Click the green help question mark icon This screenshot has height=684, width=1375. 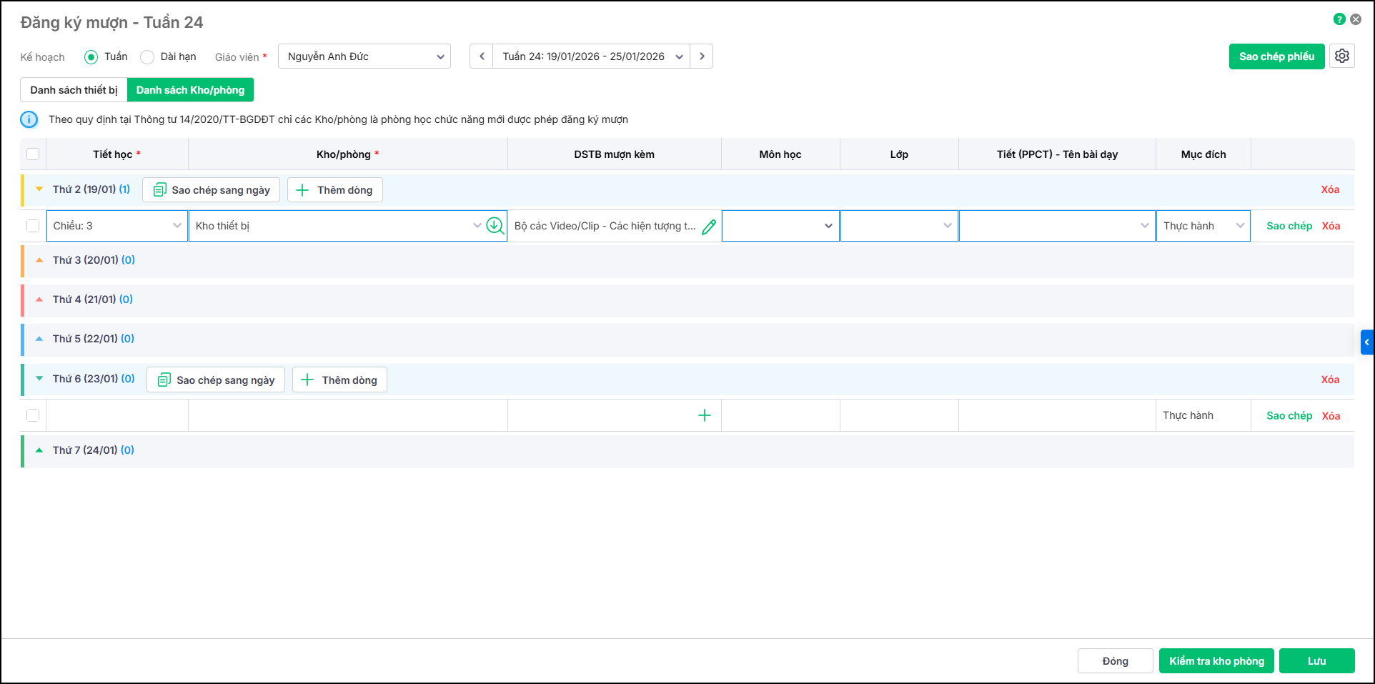[1339, 19]
